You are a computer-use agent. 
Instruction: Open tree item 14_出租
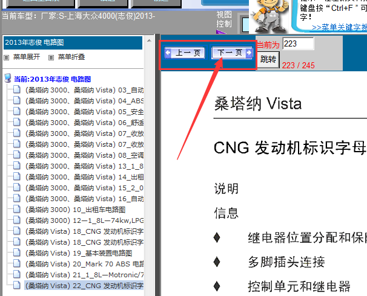[85, 177]
